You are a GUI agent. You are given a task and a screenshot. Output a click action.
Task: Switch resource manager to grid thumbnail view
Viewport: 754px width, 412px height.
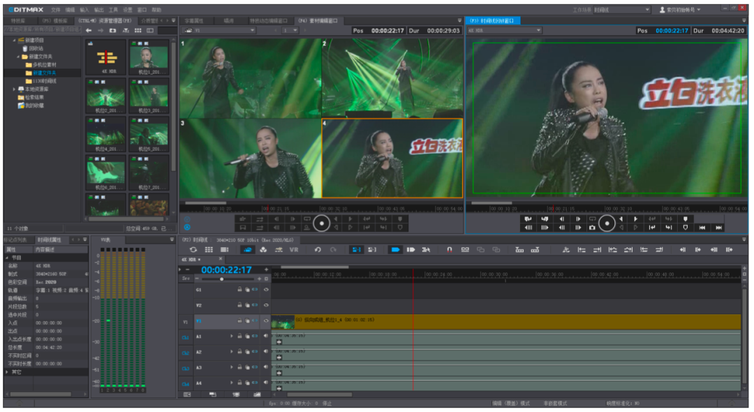coord(138,30)
